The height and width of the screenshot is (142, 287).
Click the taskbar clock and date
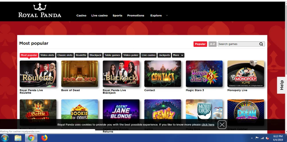point(278,138)
